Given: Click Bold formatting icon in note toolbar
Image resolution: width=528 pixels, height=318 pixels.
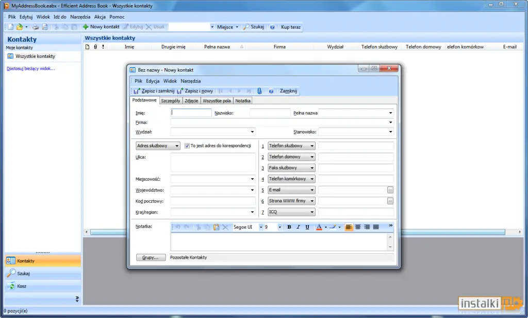Looking at the screenshot, I should pyautogui.click(x=289, y=227).
